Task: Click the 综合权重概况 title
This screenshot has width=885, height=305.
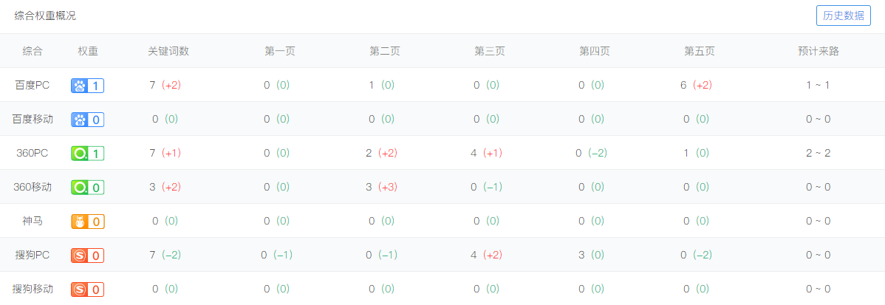Action: point(45,16)
